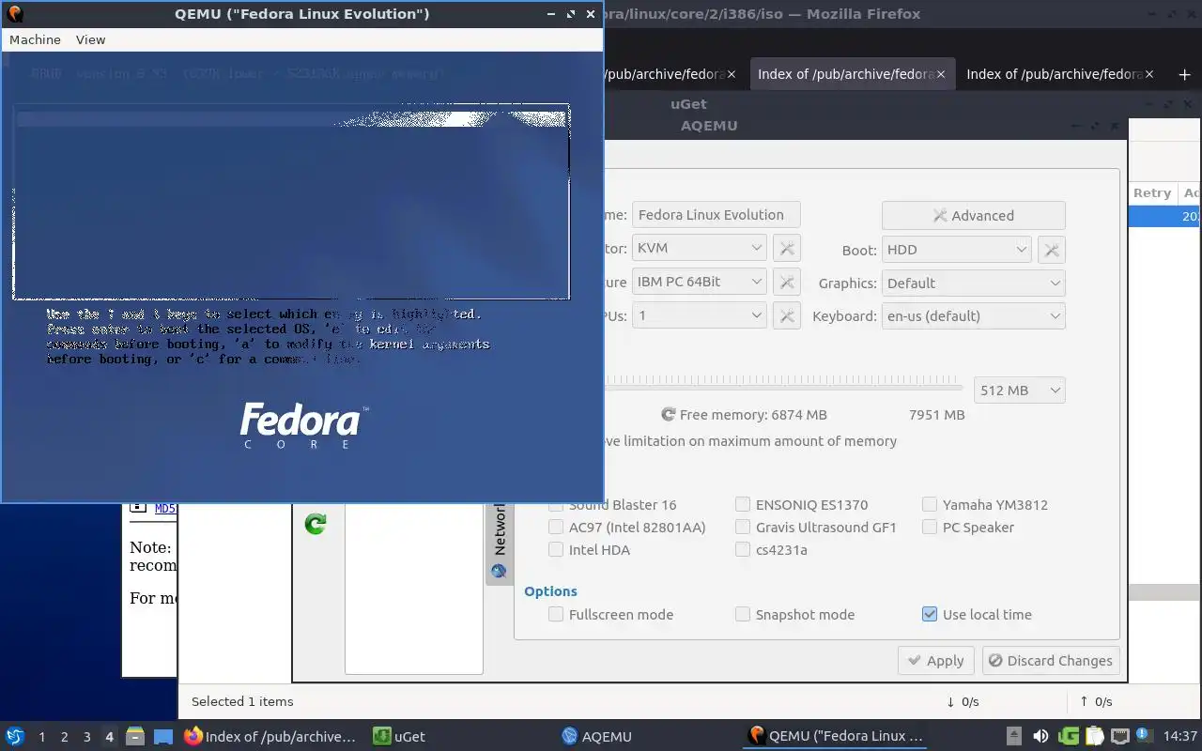1202x751 pixels.
Task: Switch to uGet in the taskbar
Action: point(399,736)
